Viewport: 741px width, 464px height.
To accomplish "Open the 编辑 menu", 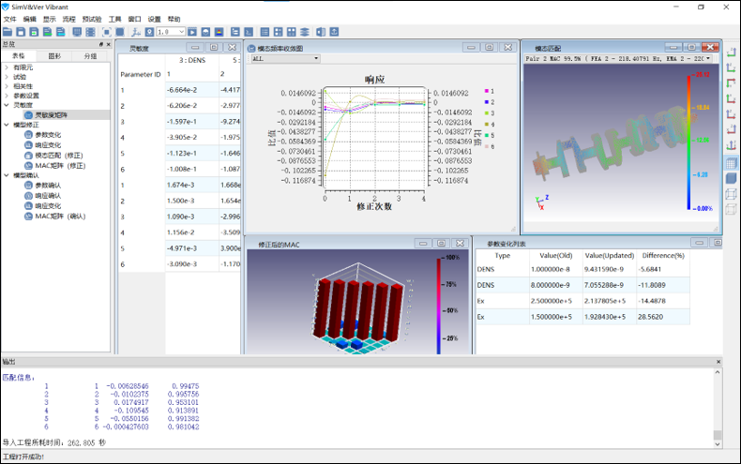I will click(x=29, y=19).
